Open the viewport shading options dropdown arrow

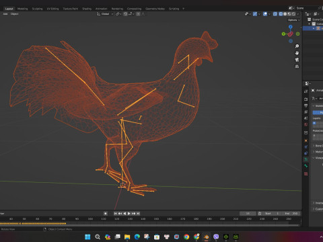[x=298, y=14]
